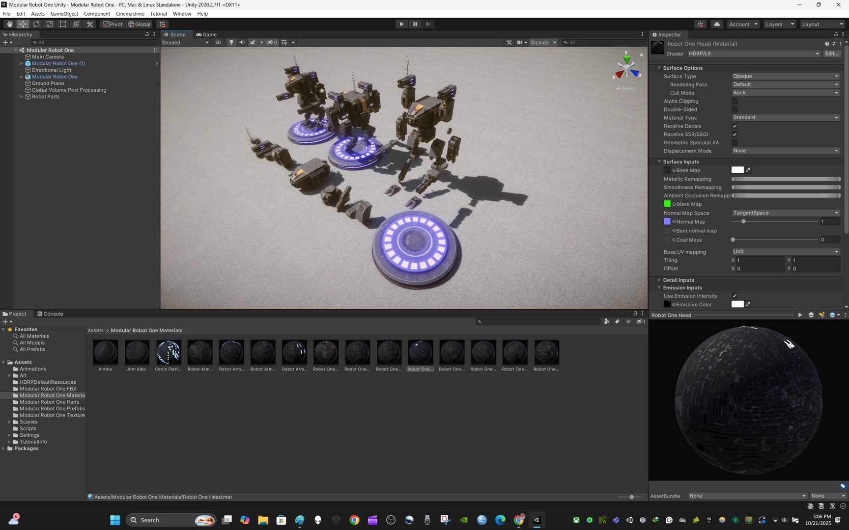Open the custom editor tools icon
The width and height of the screenshot is (849, 530).
pos(90,24)
